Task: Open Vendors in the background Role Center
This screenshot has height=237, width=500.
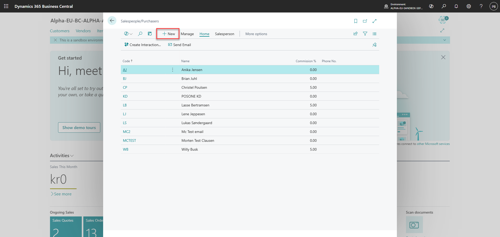Action: click(83, 31)
